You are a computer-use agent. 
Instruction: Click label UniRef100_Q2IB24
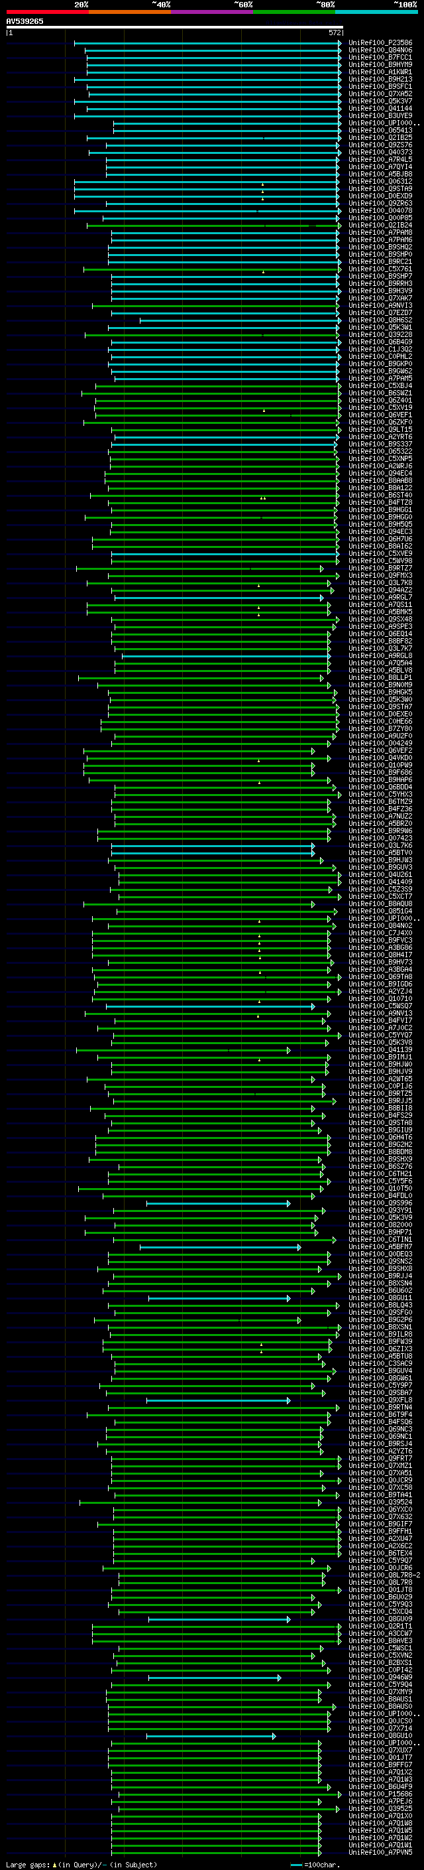[x=380, y=225]
